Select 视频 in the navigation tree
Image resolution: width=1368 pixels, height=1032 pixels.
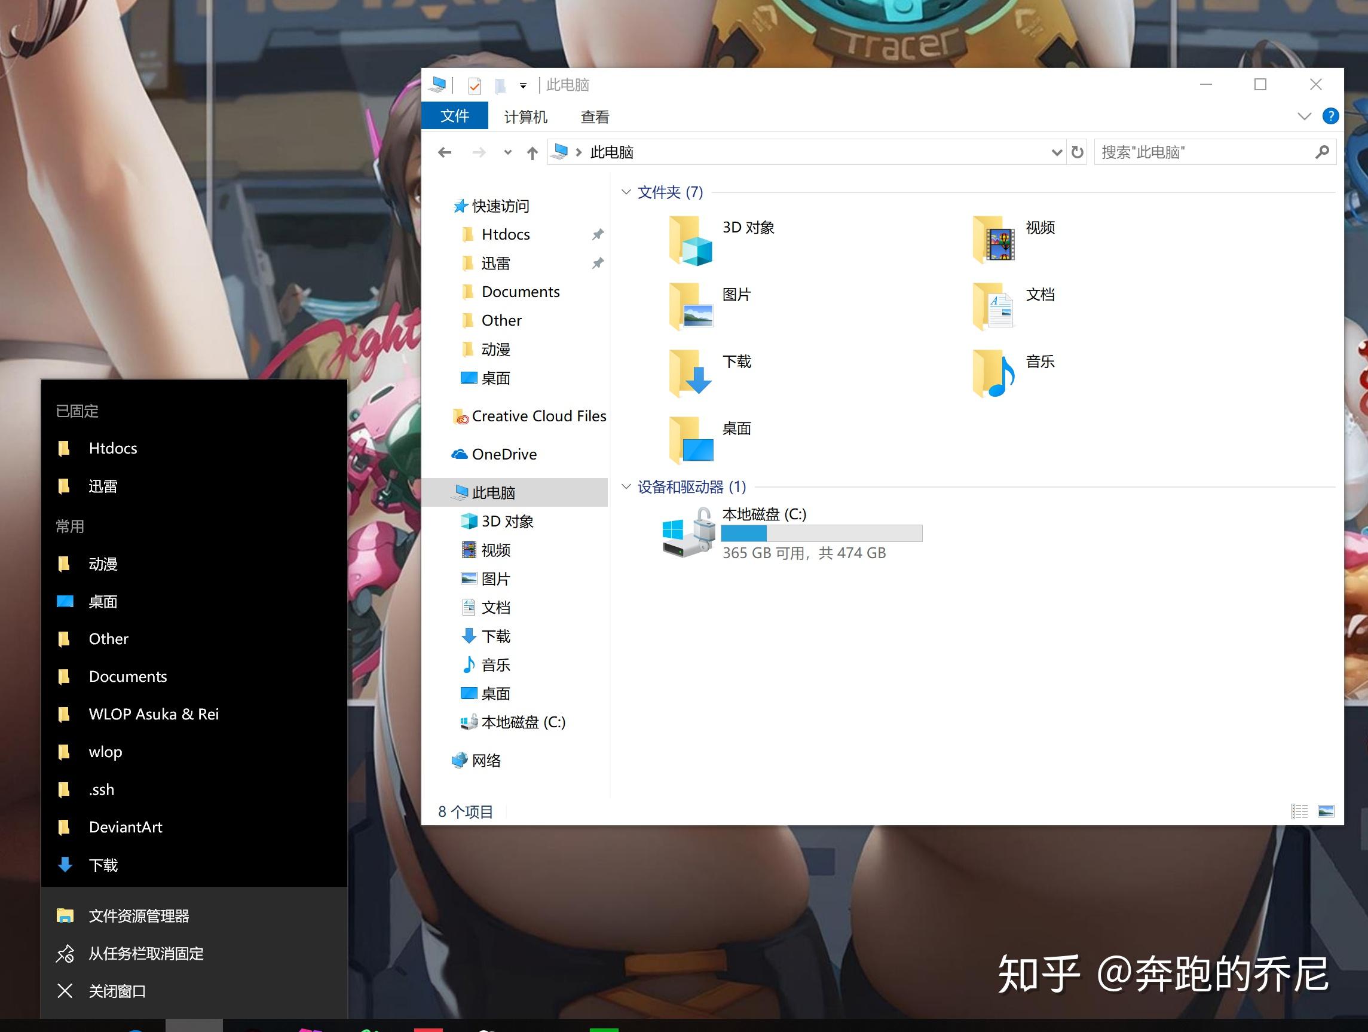485,550
